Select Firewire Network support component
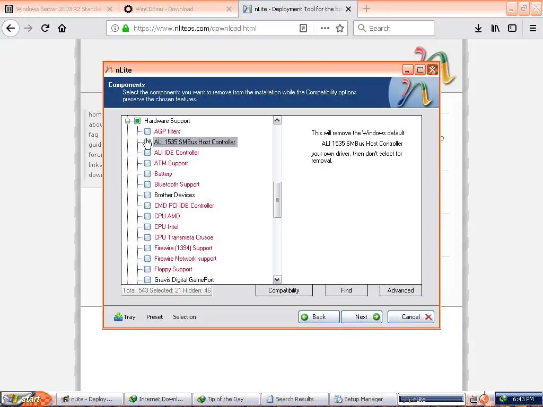 (185, 259)
